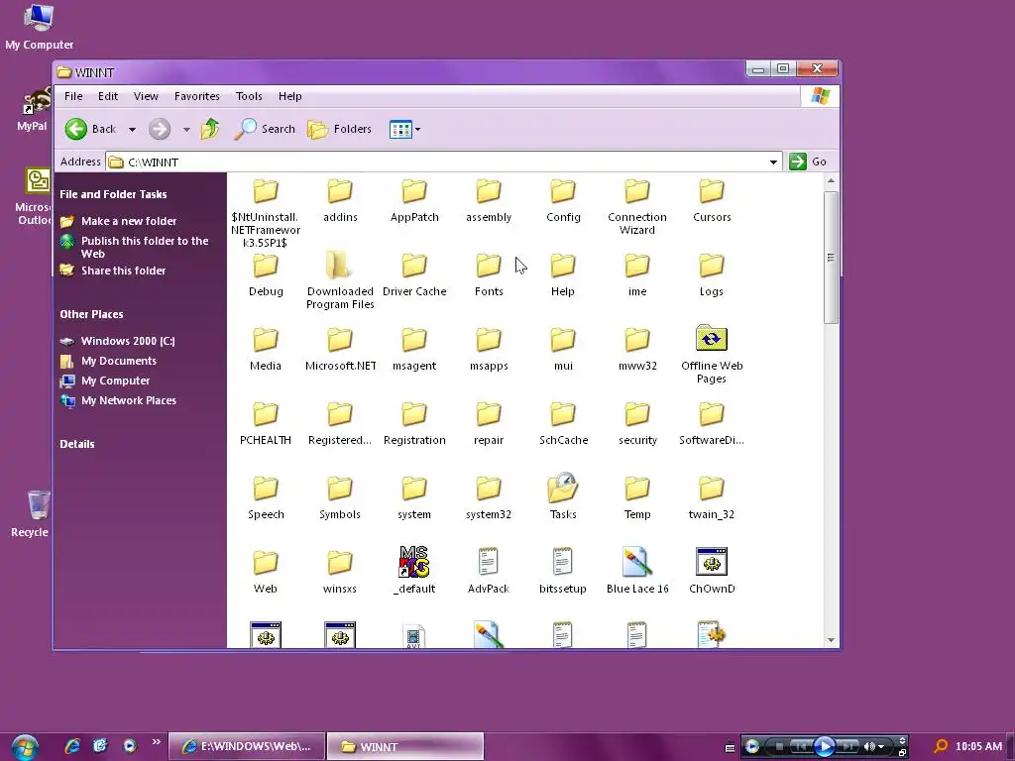Screen dimensions: 1015x761
Task: Select the assembly folder
Action: click(x=488, y=199)
